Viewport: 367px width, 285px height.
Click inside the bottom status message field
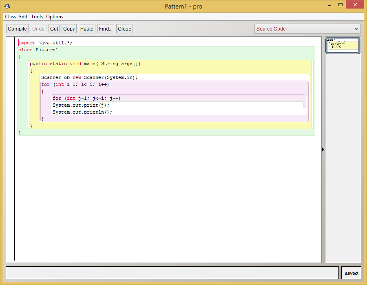click(171, 272)
